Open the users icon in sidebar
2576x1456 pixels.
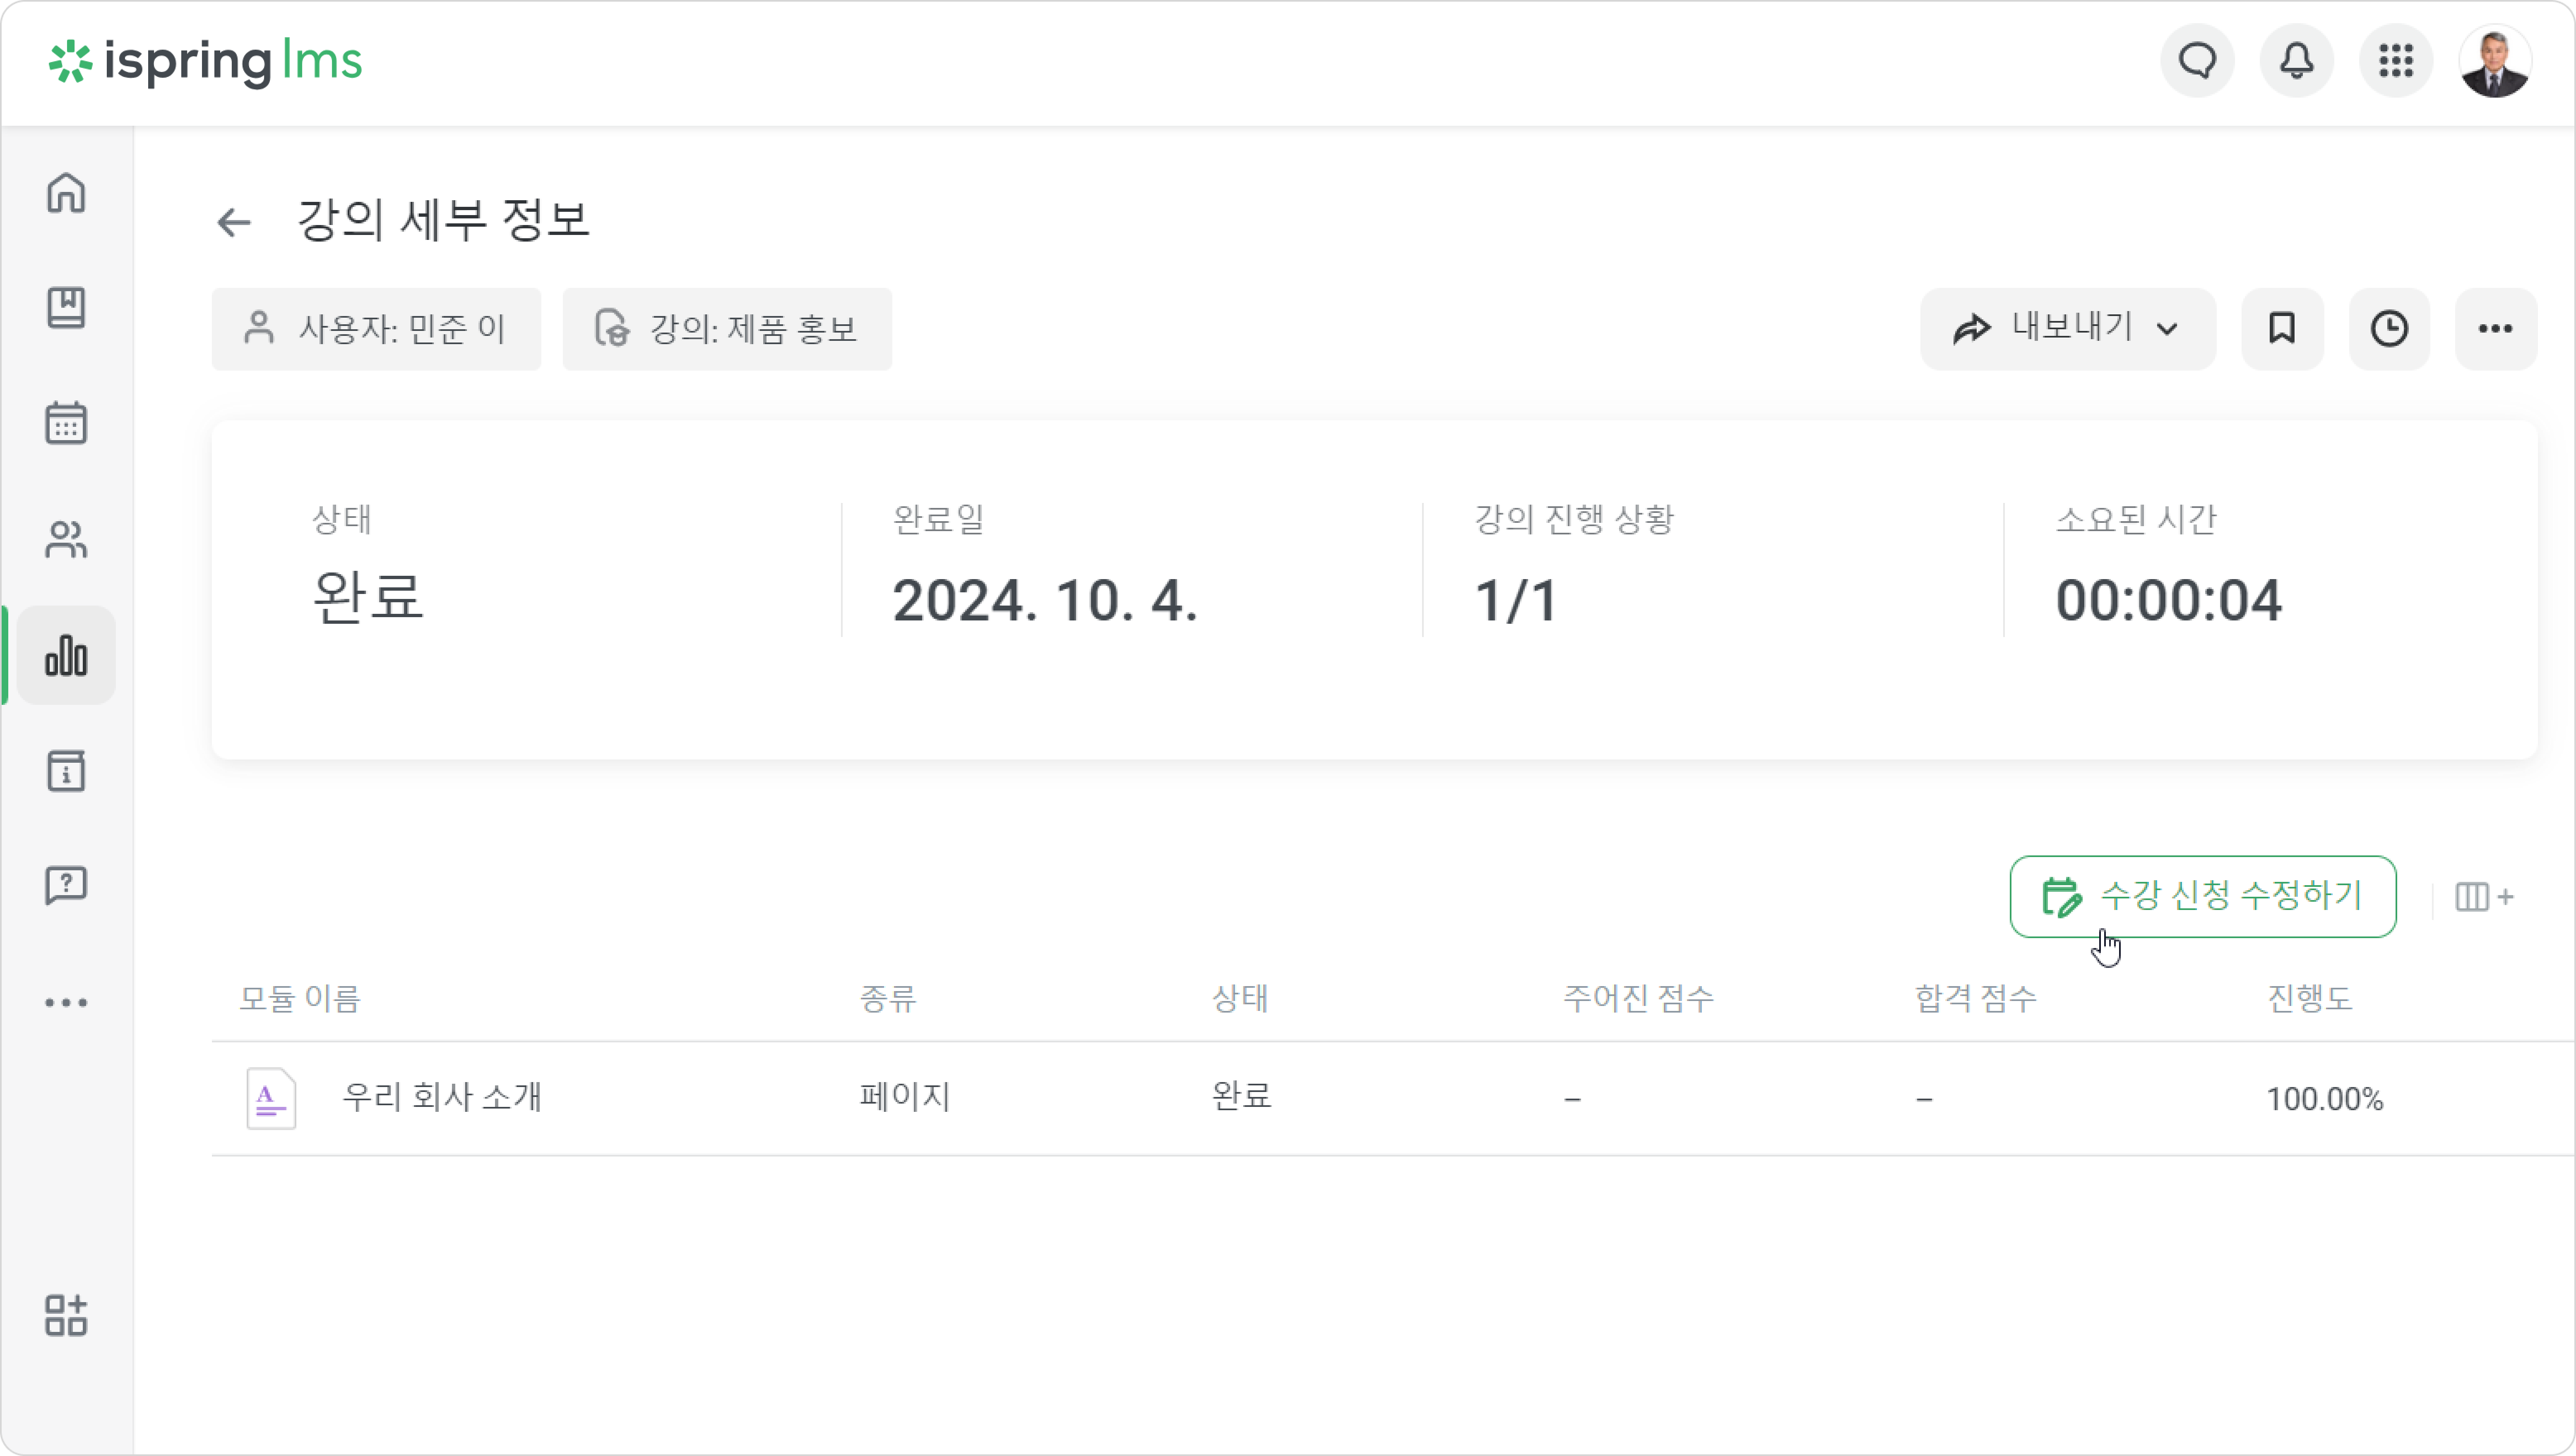pyautogui.click(x=66, y=540)
